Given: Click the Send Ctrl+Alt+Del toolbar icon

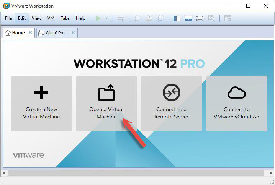Looking at the screenshot, I should 121,18.
